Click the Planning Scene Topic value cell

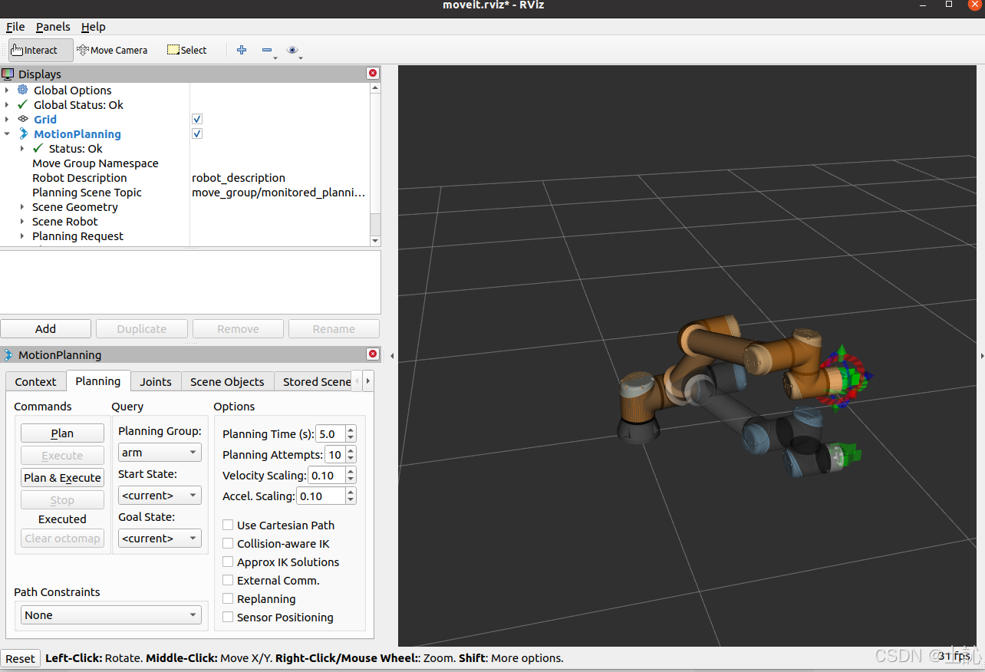point(279,192)
